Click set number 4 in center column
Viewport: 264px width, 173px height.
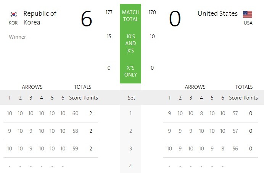coord(130,166)
